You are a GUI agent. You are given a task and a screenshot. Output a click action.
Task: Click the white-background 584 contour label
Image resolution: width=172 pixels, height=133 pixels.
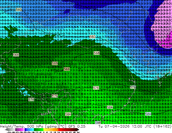(x=148, y=114)
